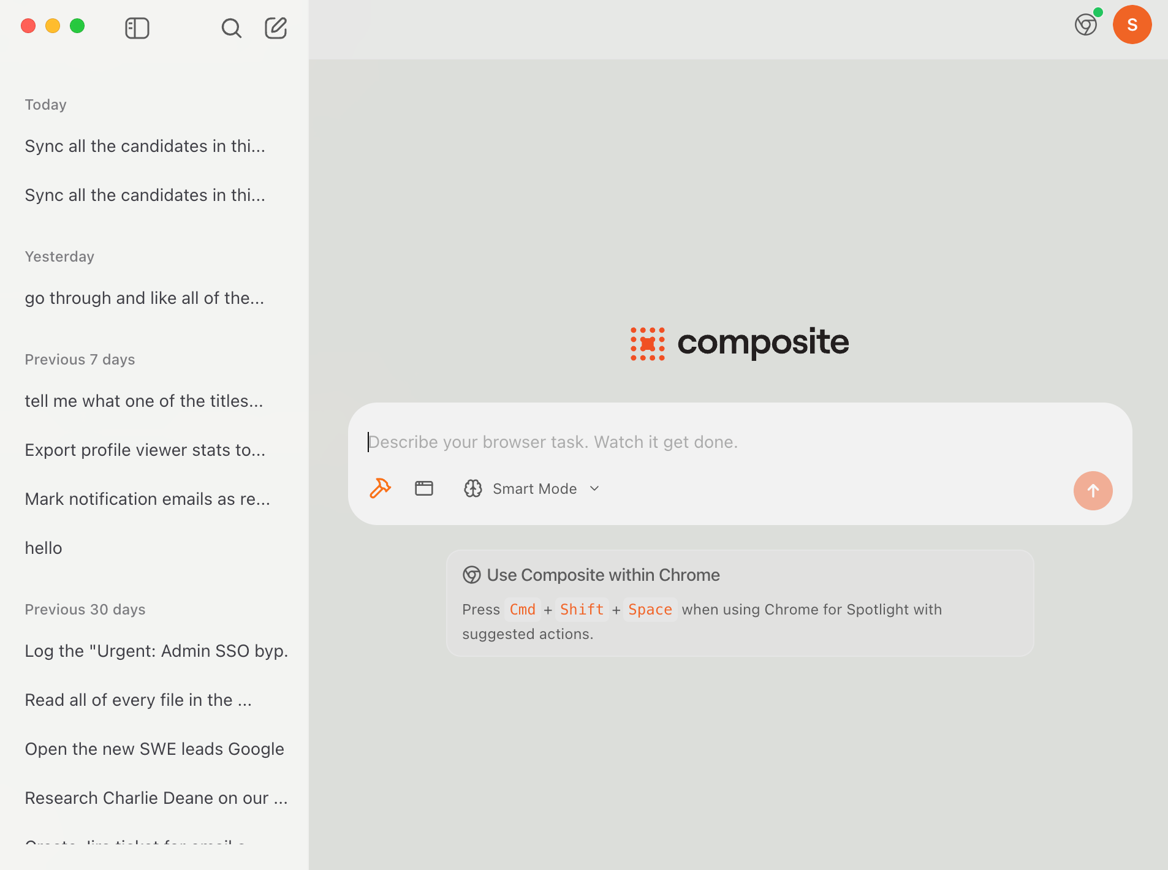The width and height of the screenshot is (1168, 870).
Task: Toggle the sidebar panel icon
Action: (137, 28)
